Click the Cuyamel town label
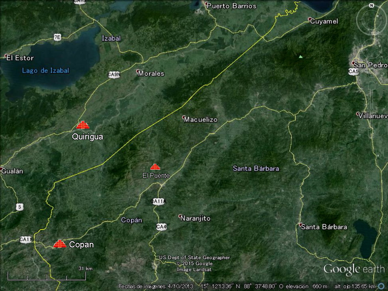Screen dimensions: 388x291 point(324,21)
